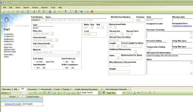
Task: Set ROHS Compliance to NO
Action: pos(70,68)
